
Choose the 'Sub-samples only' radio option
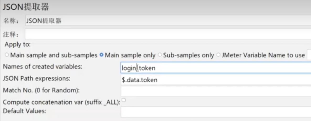(x=160, y=55)
